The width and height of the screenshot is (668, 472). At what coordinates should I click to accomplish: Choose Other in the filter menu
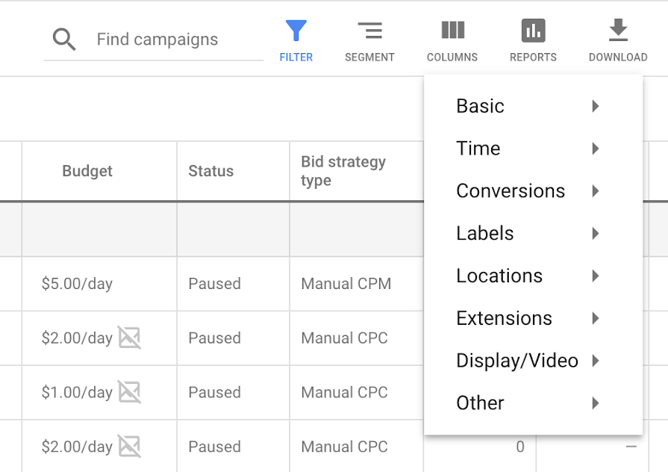click(480, 403)
